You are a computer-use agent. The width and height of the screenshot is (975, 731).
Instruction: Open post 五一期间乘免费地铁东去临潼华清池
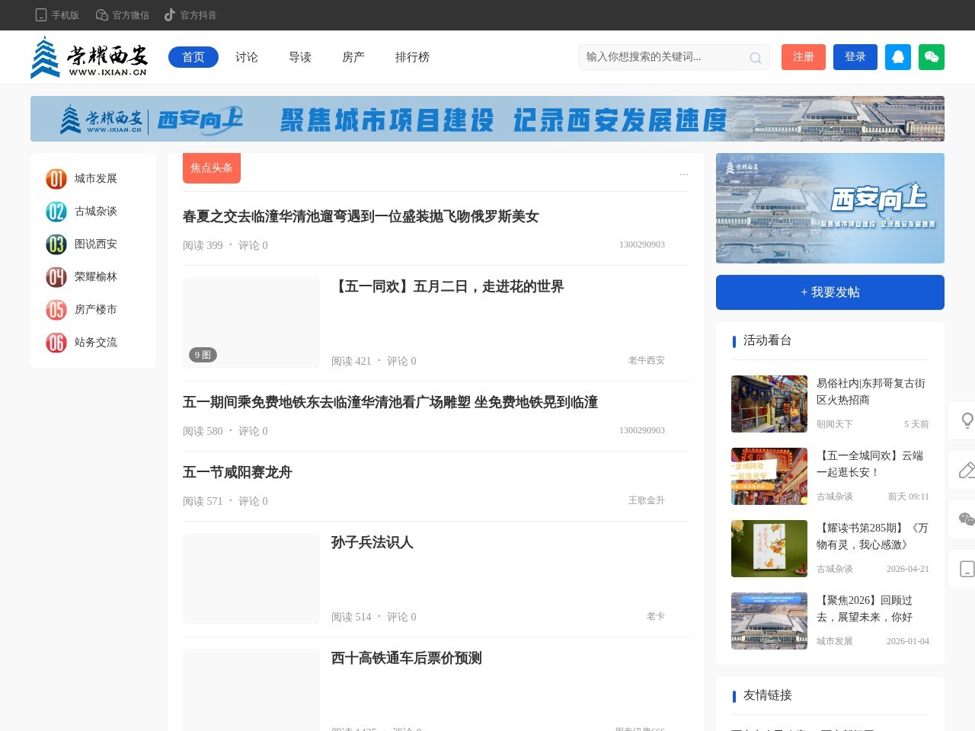coord(390,403)
